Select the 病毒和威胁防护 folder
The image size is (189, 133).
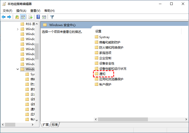pyautogui.click(x=108, y=42)
